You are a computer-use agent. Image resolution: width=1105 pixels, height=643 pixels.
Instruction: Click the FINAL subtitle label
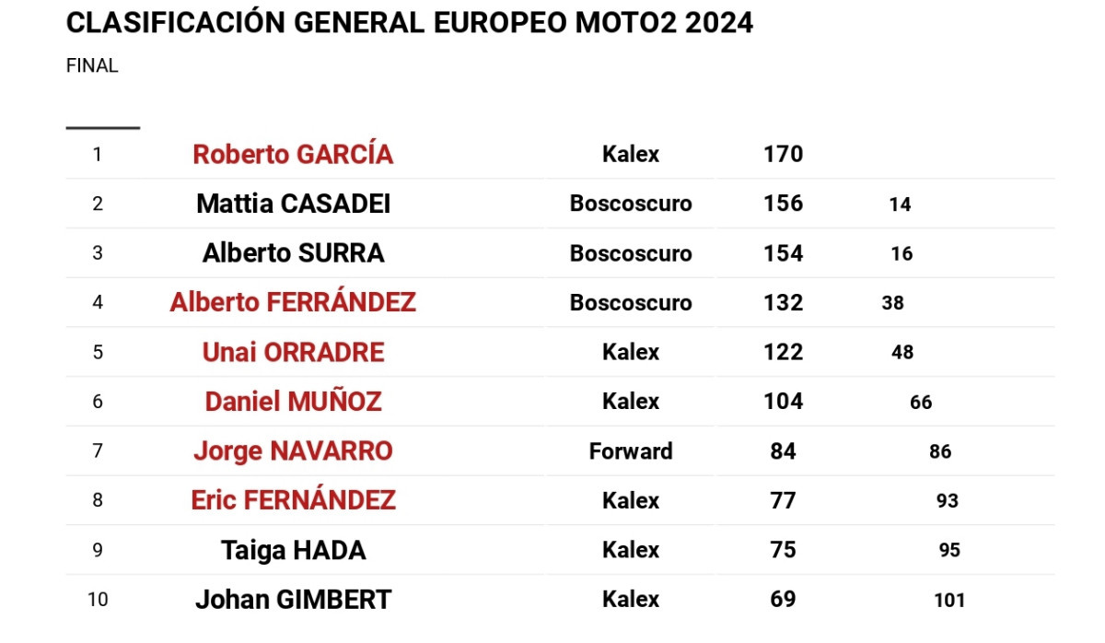point(92,66)
